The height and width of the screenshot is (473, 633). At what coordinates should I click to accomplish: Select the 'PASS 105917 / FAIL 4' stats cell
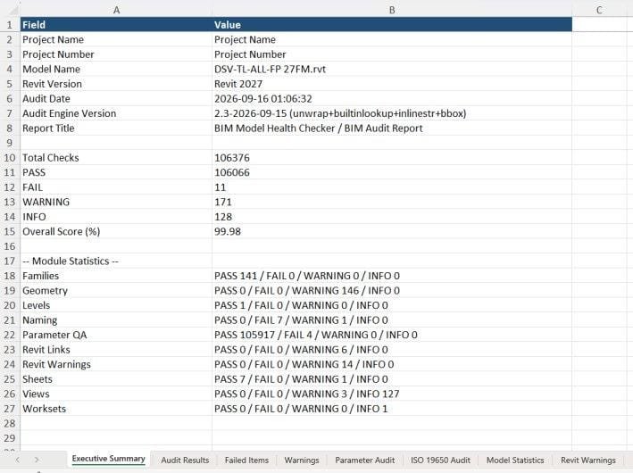(x=392, y=335)
